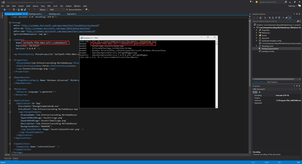Viewport: 302px width, 164px height.
Task: Switch to the Team Explorer tab
Action: pyautogui.click(x=272, y=82)
